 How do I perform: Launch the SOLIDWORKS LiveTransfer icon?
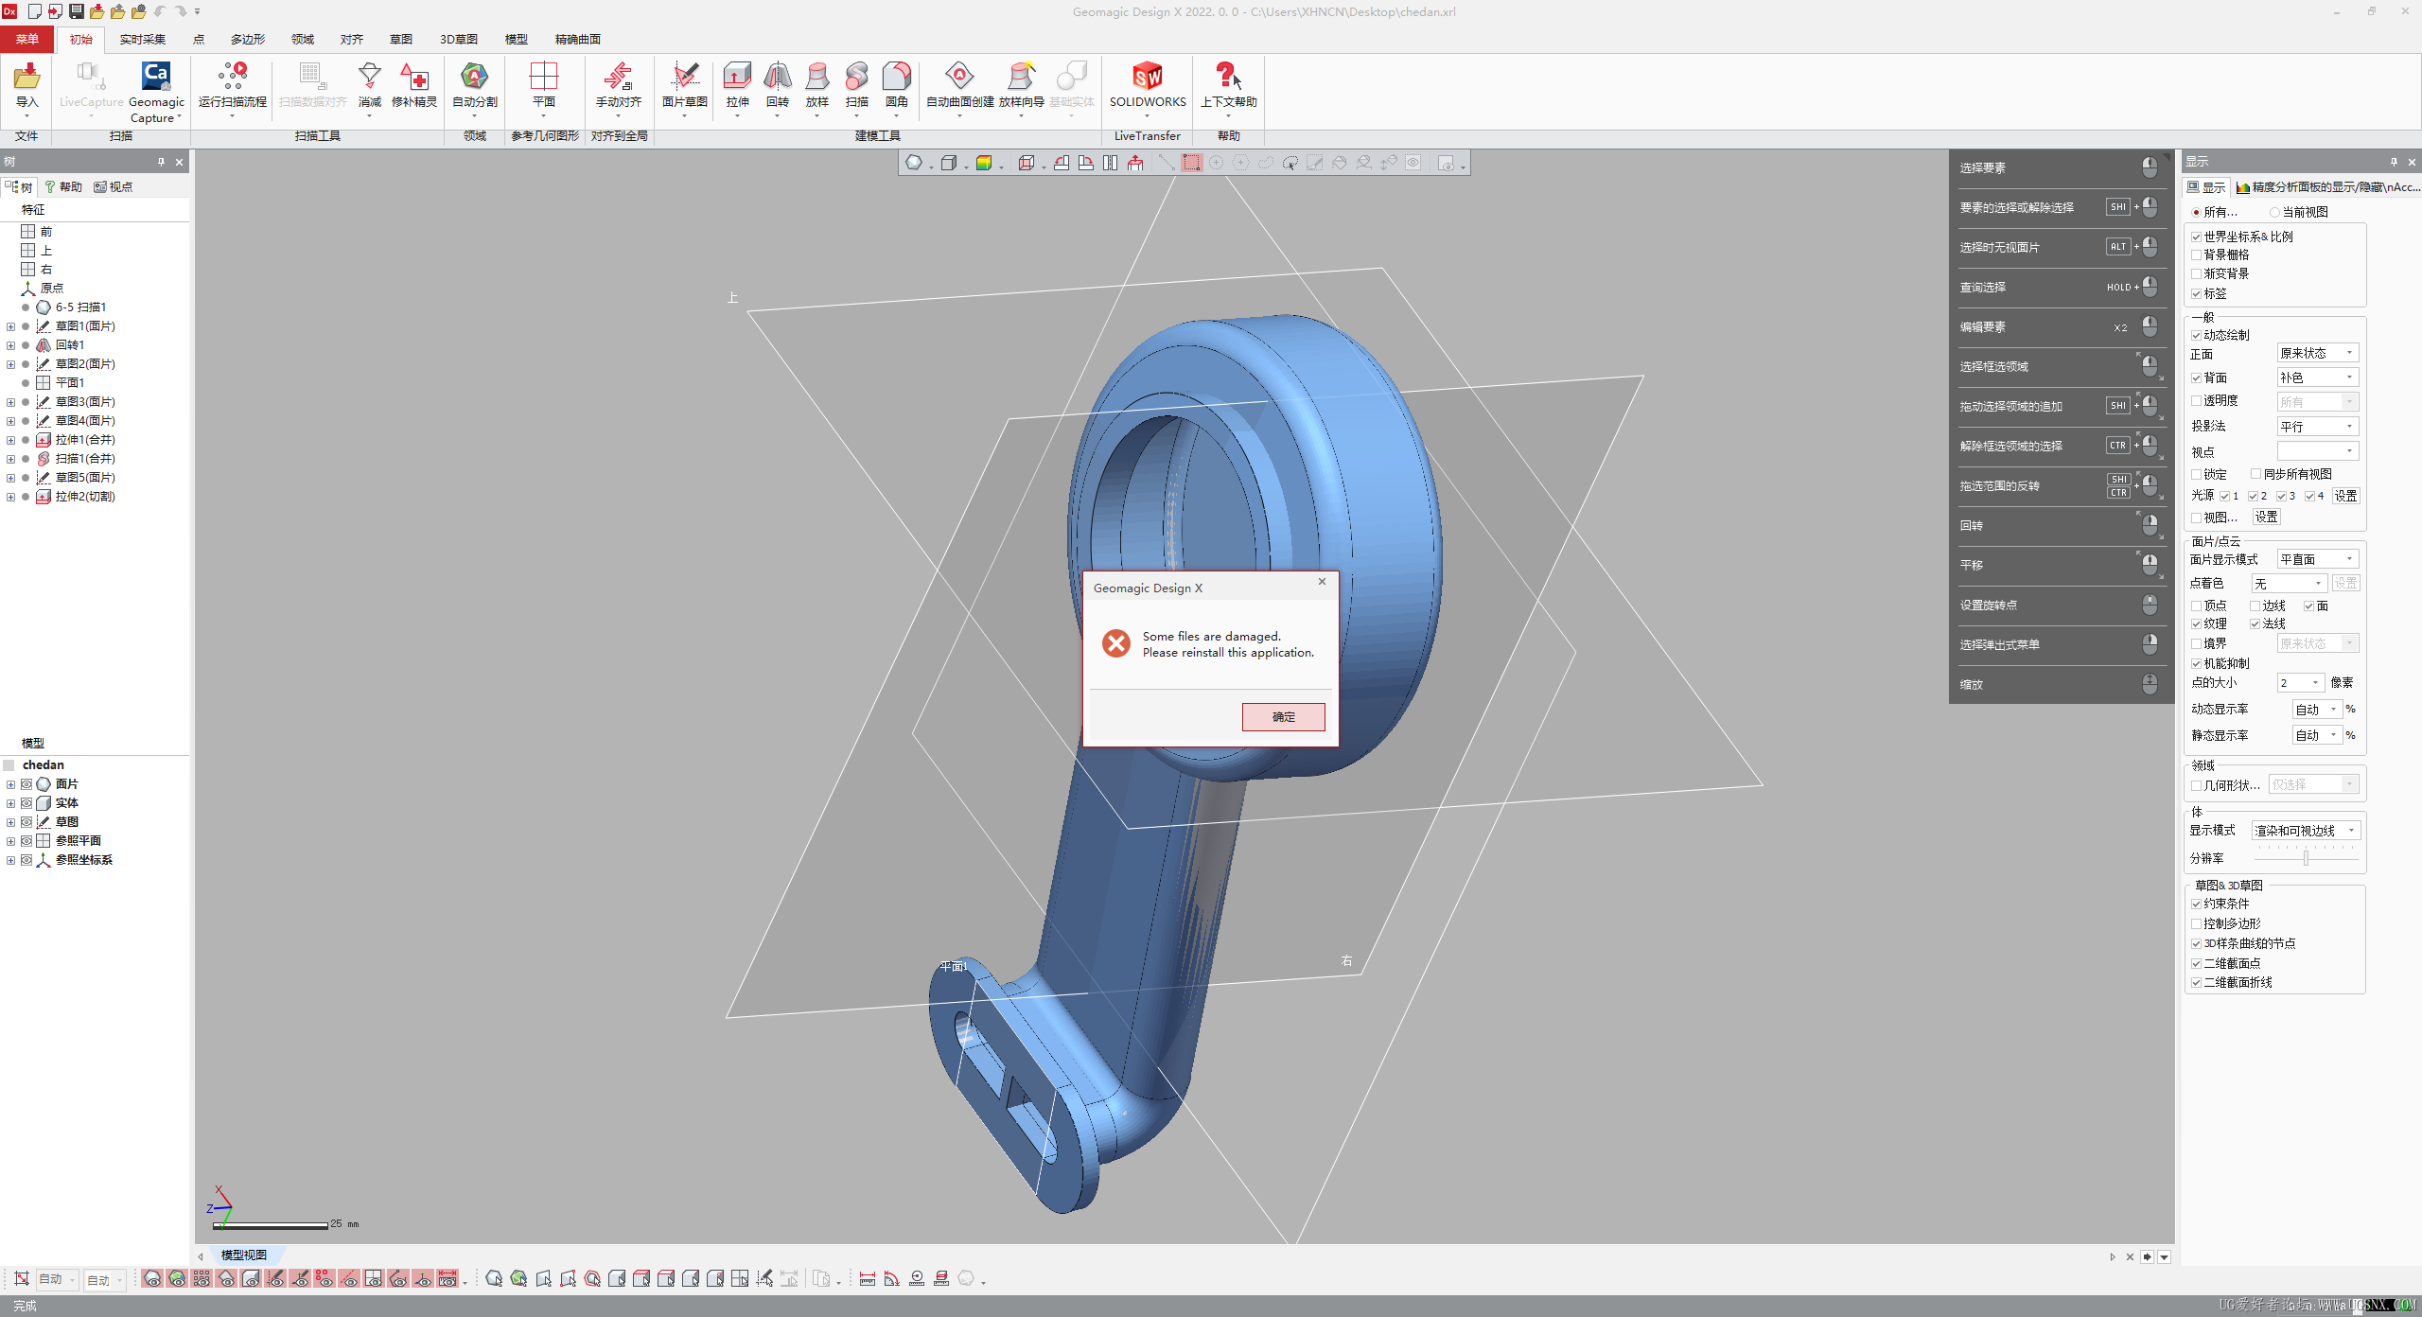pos(1147,78)
